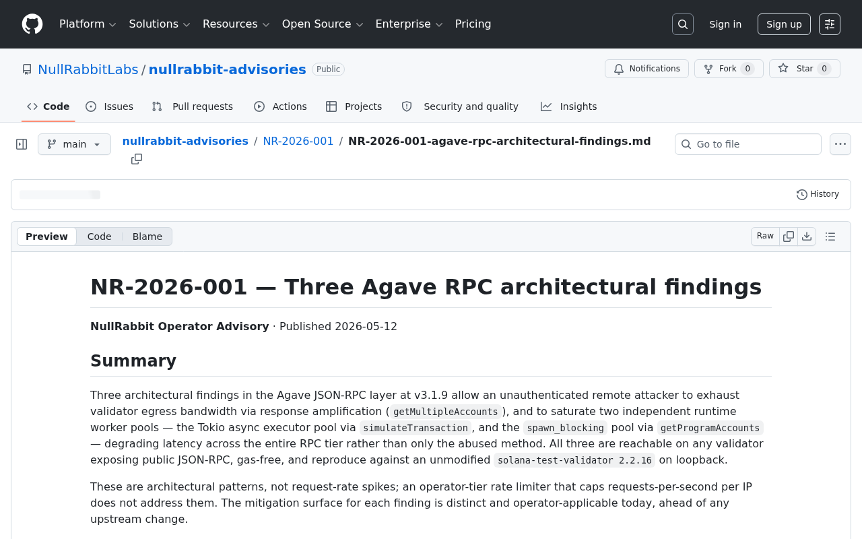
Task: Expand the Solutions menu
Action: 160,24
